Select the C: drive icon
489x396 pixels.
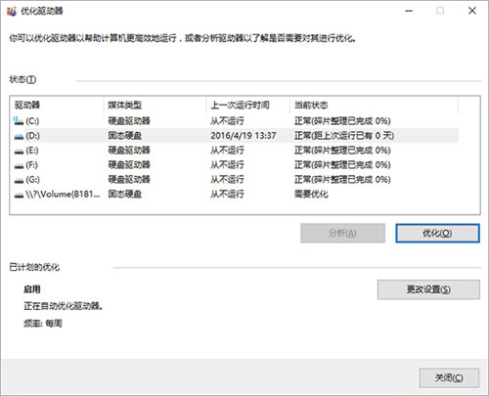[19, 121]
